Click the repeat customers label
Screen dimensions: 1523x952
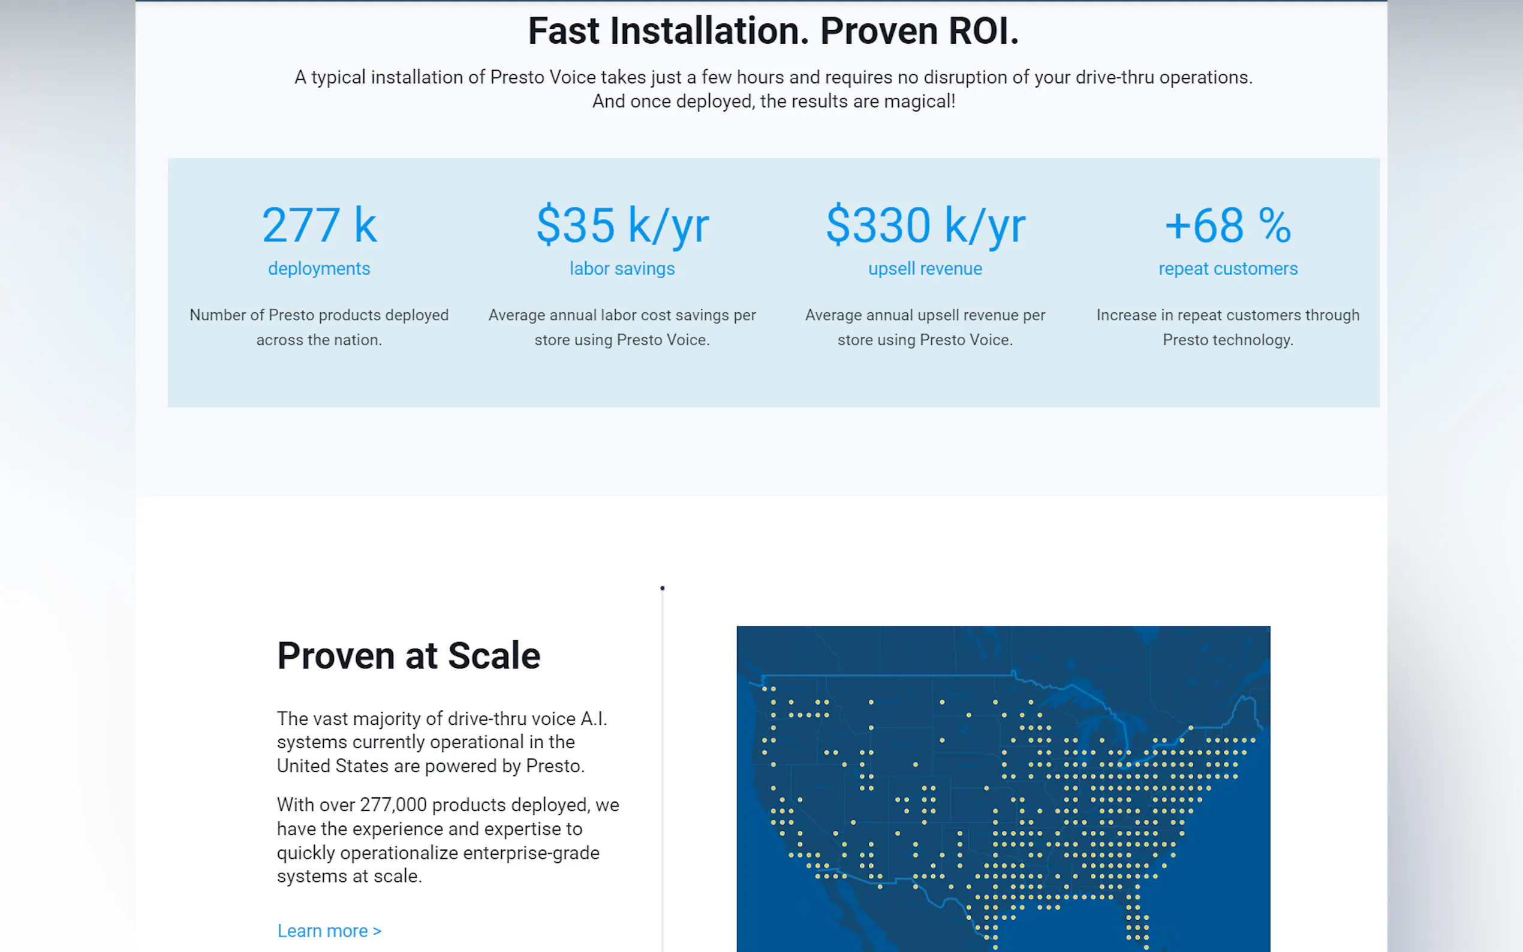(1228, 269)
